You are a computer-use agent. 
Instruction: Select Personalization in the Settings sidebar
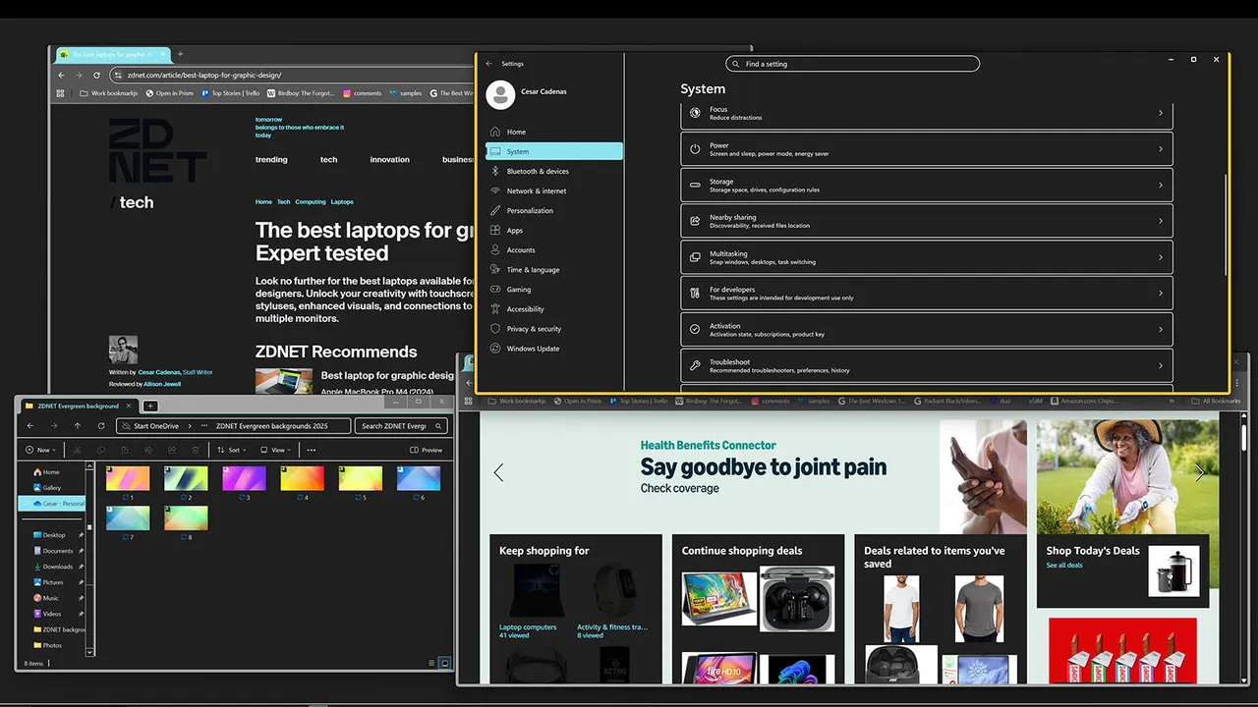(x=530, y=210)
